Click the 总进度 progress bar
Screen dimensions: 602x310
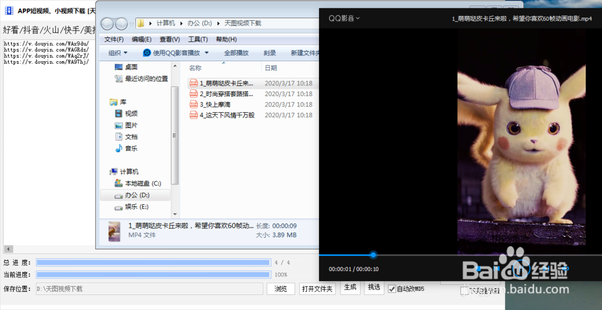(x=153, y=263)
